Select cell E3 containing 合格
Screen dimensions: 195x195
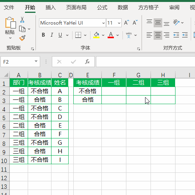(87, 100)
